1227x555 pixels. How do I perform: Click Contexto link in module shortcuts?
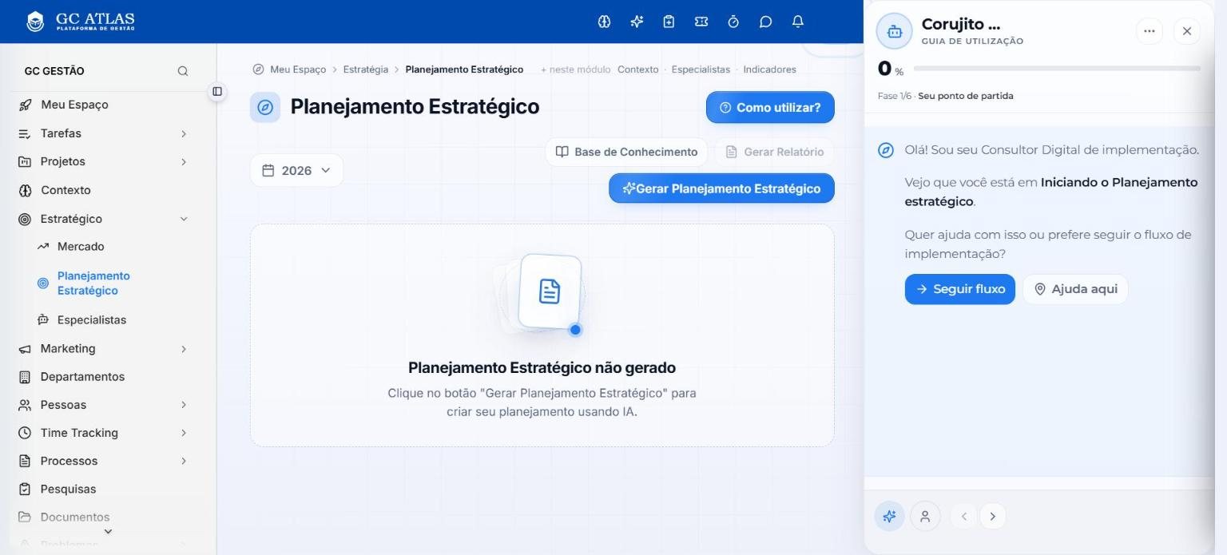click(638, 69)
